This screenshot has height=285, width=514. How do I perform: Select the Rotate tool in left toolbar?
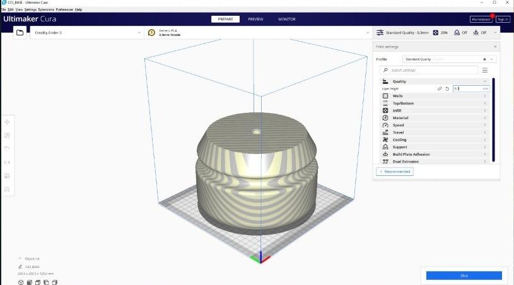(x=7, y=149)
